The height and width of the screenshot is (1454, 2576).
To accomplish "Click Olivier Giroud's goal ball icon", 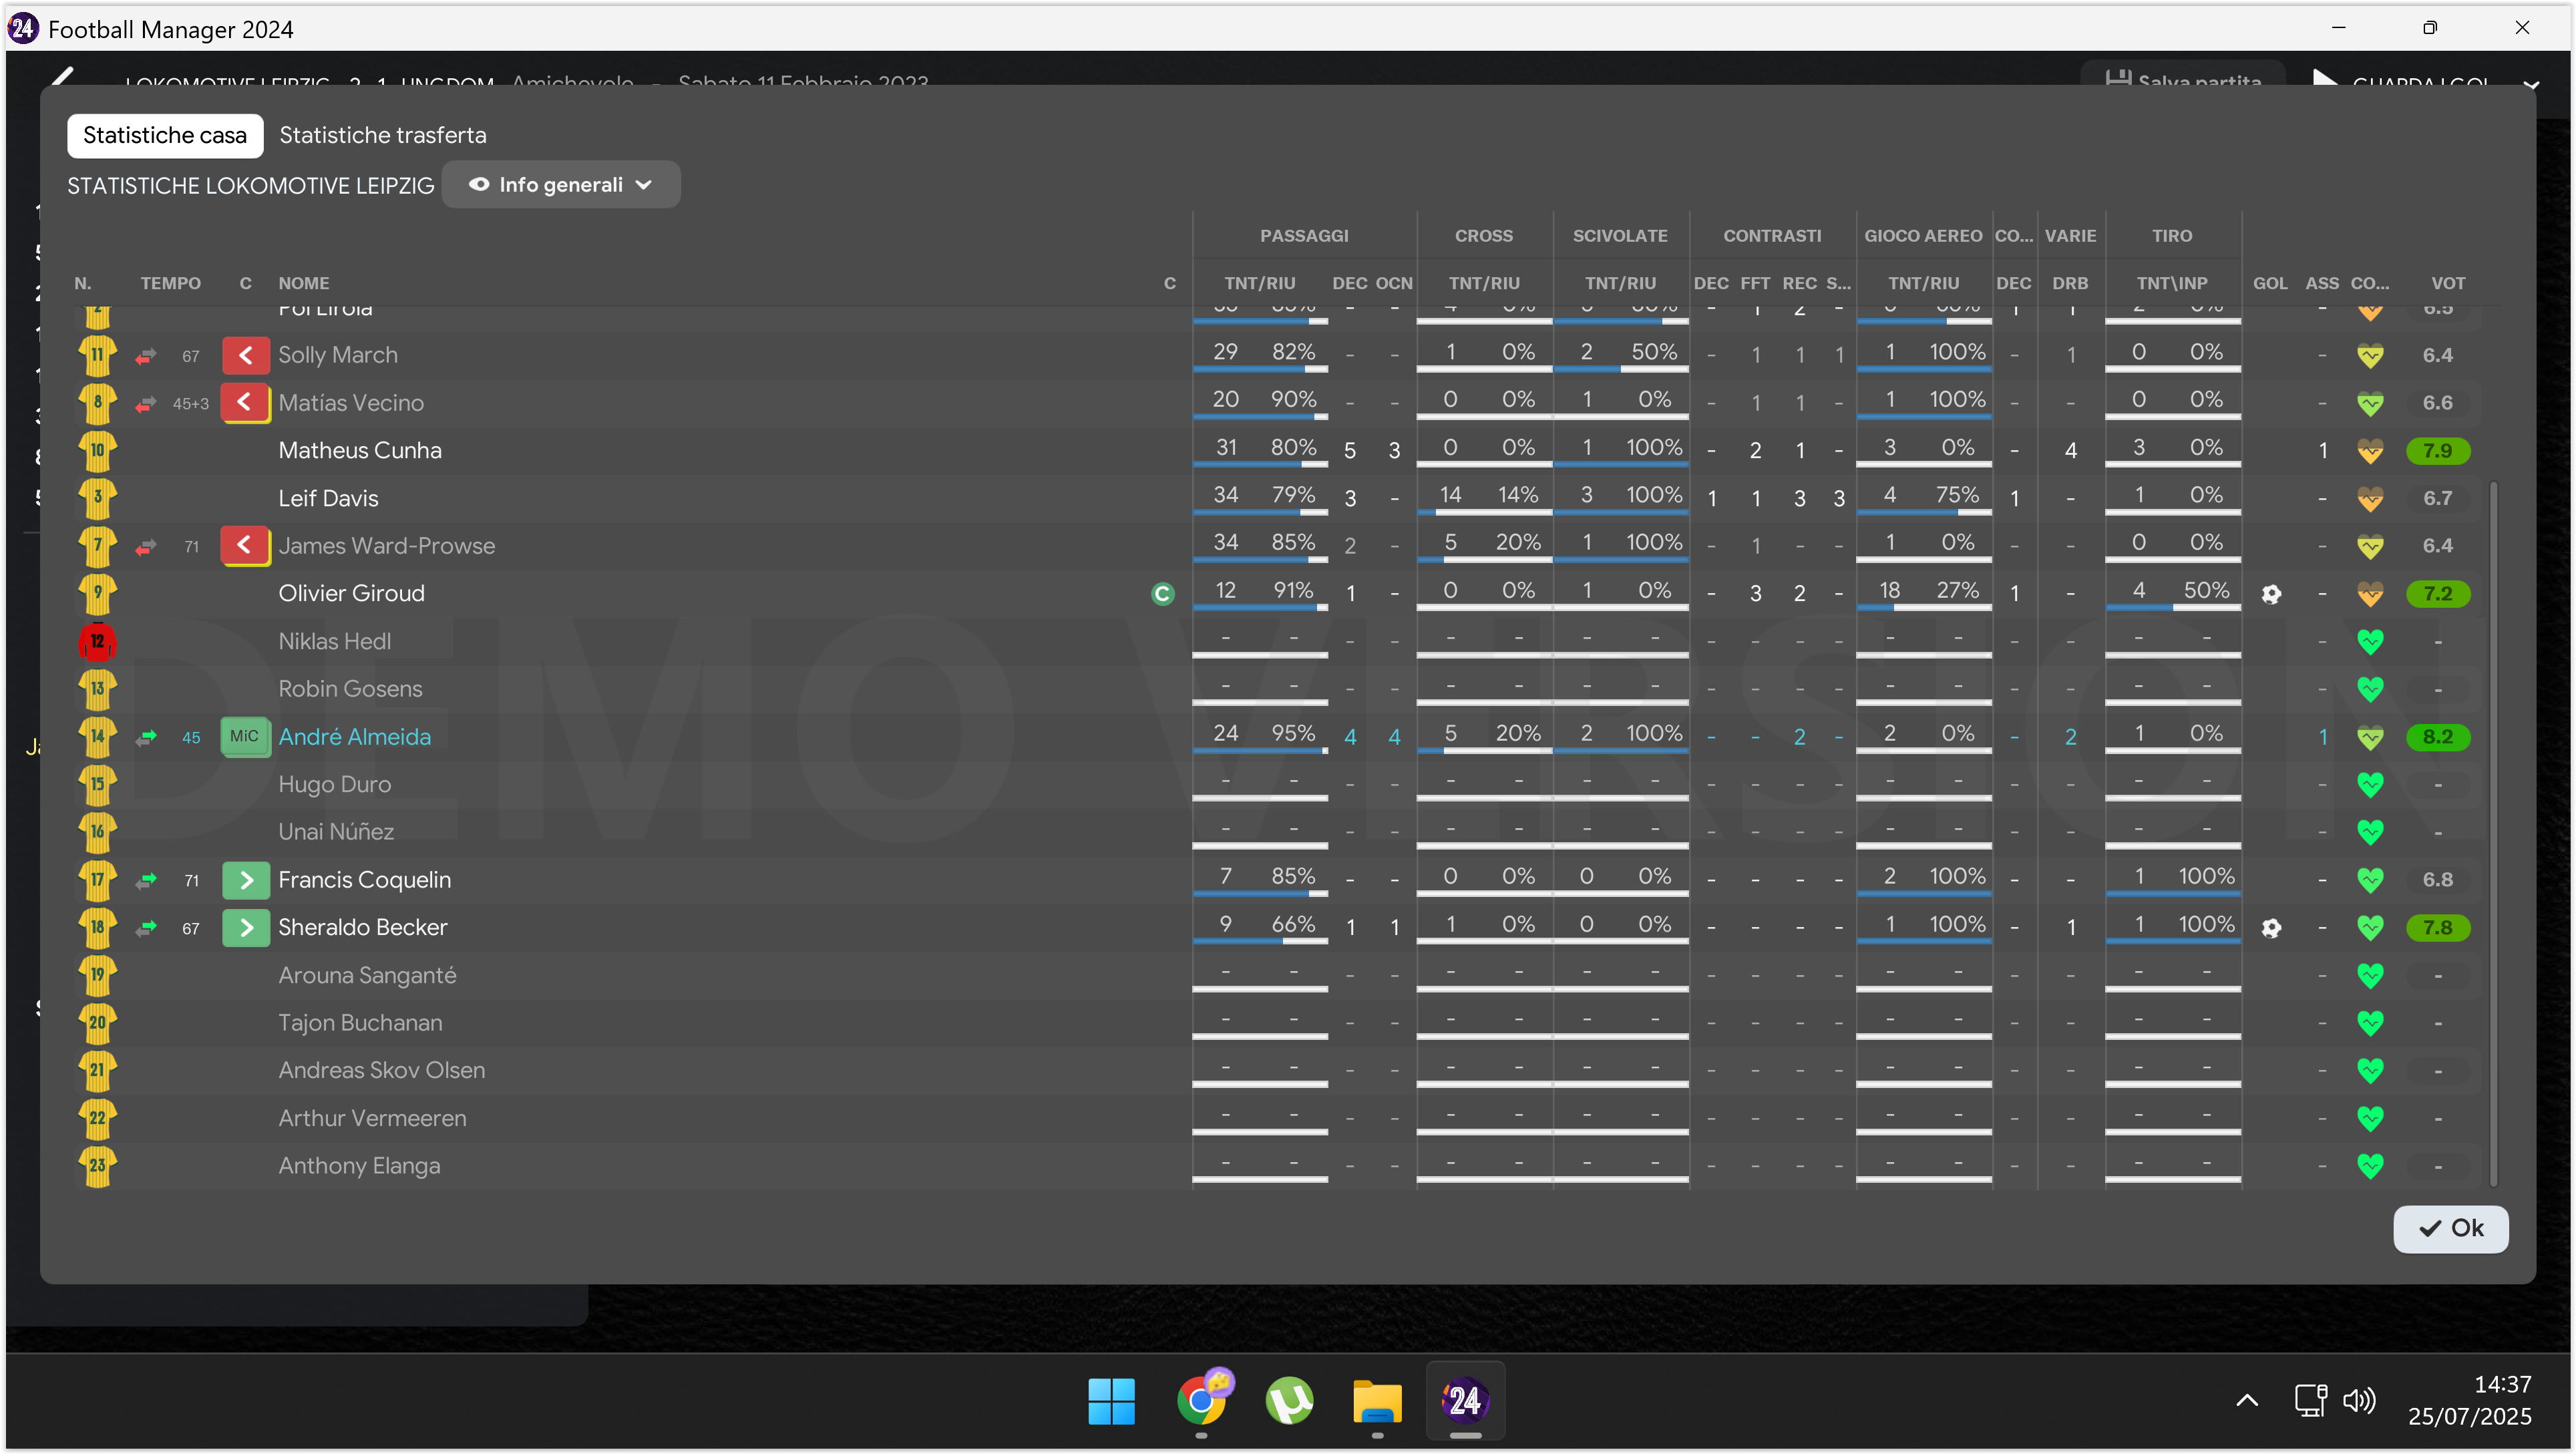I will click(2271, 594).
